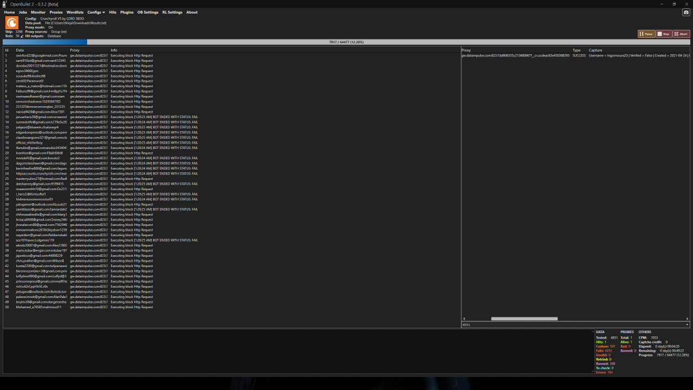Click the Hit outputs Database text
Viewport: 693px width, 390px height.
54,36
